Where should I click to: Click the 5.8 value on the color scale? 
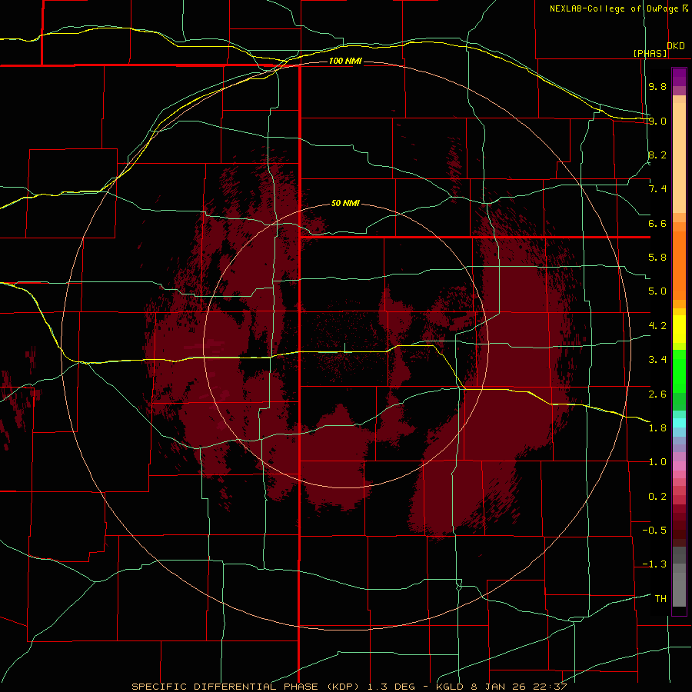pyautogui.click(x=657, y=258)
